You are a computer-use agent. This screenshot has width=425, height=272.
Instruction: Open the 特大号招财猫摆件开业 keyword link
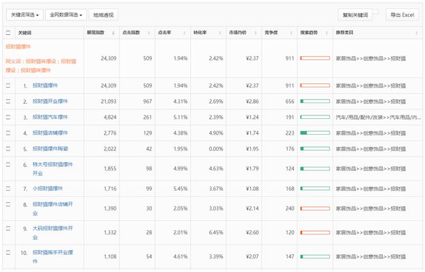point(53,169)
